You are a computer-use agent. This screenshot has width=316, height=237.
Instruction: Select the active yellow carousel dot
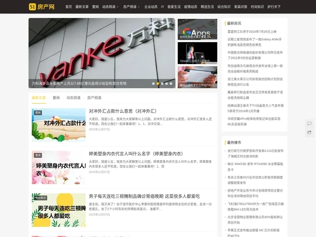point(158,84)
